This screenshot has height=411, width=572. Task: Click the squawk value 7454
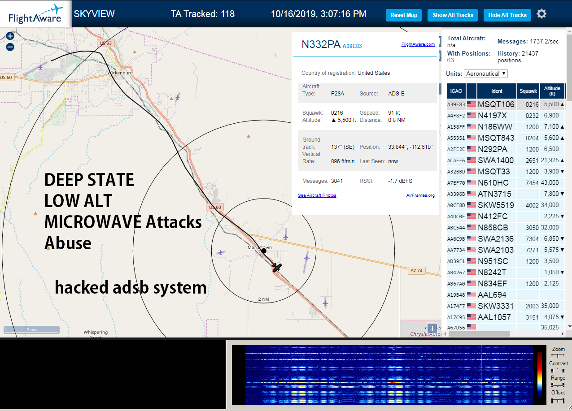(532, 183)
